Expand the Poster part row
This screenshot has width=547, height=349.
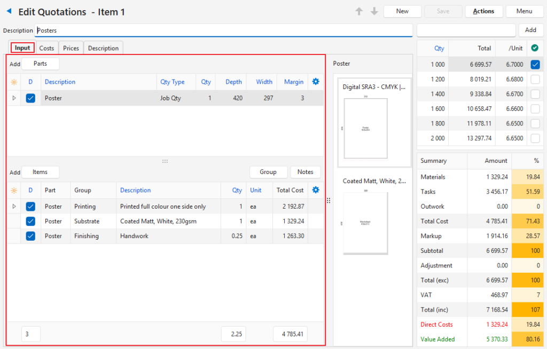point(14,98)
